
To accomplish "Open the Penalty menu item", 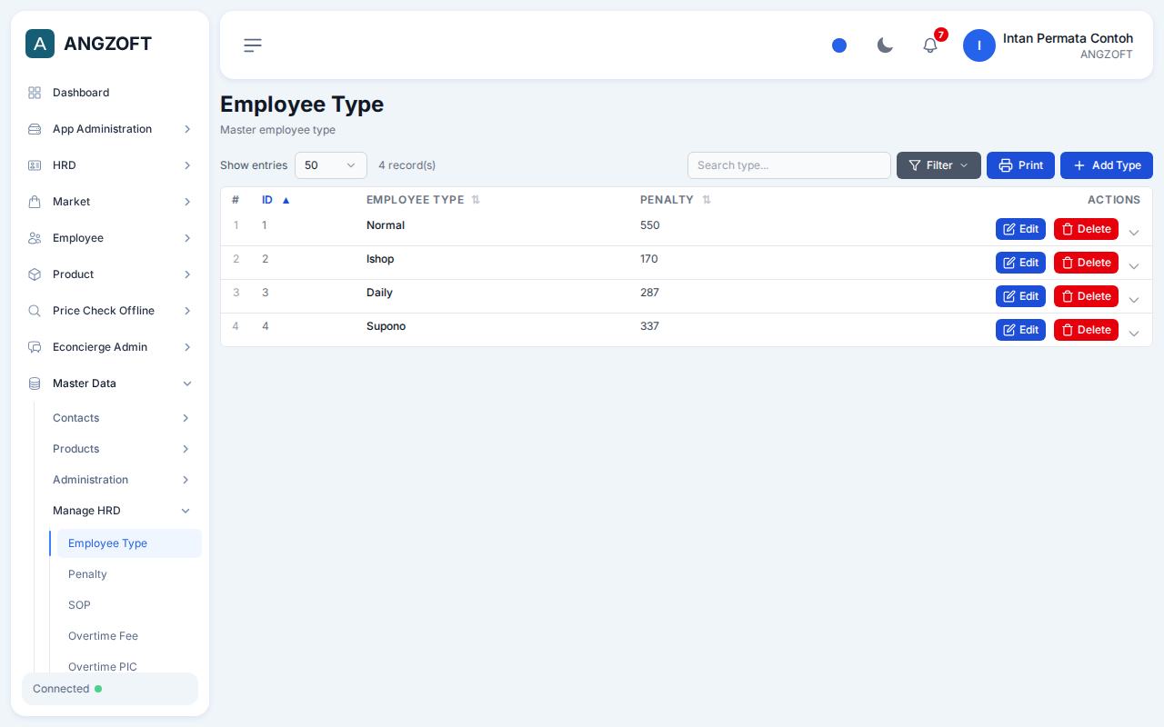I will point(129,574).
